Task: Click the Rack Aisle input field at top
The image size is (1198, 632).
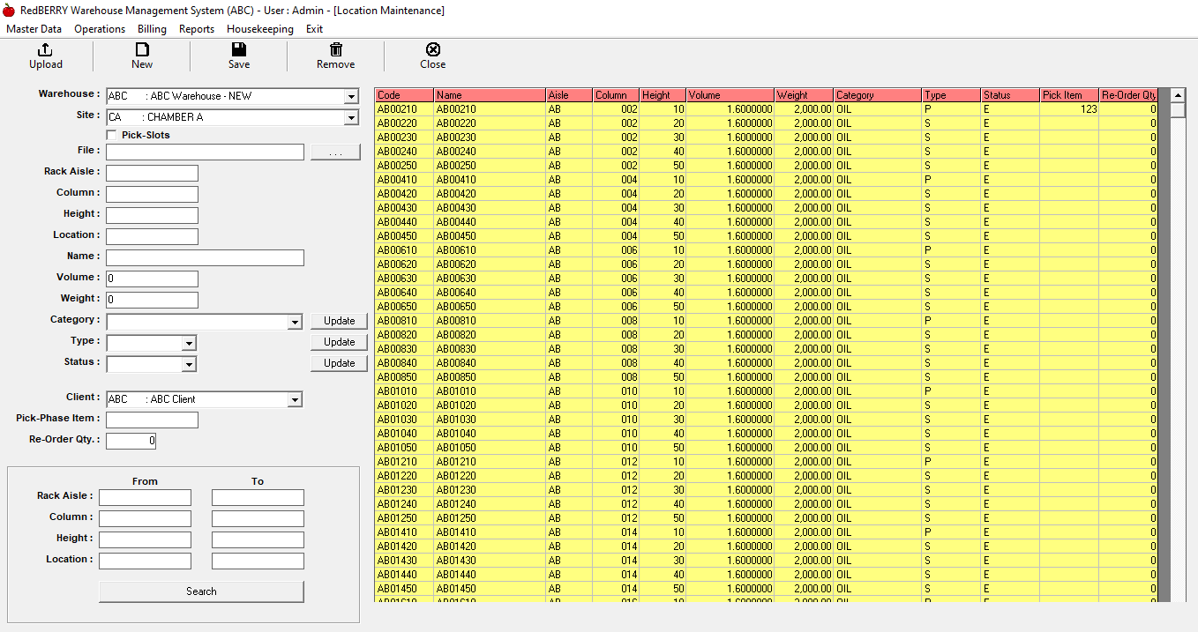Action: click(152, 174)
